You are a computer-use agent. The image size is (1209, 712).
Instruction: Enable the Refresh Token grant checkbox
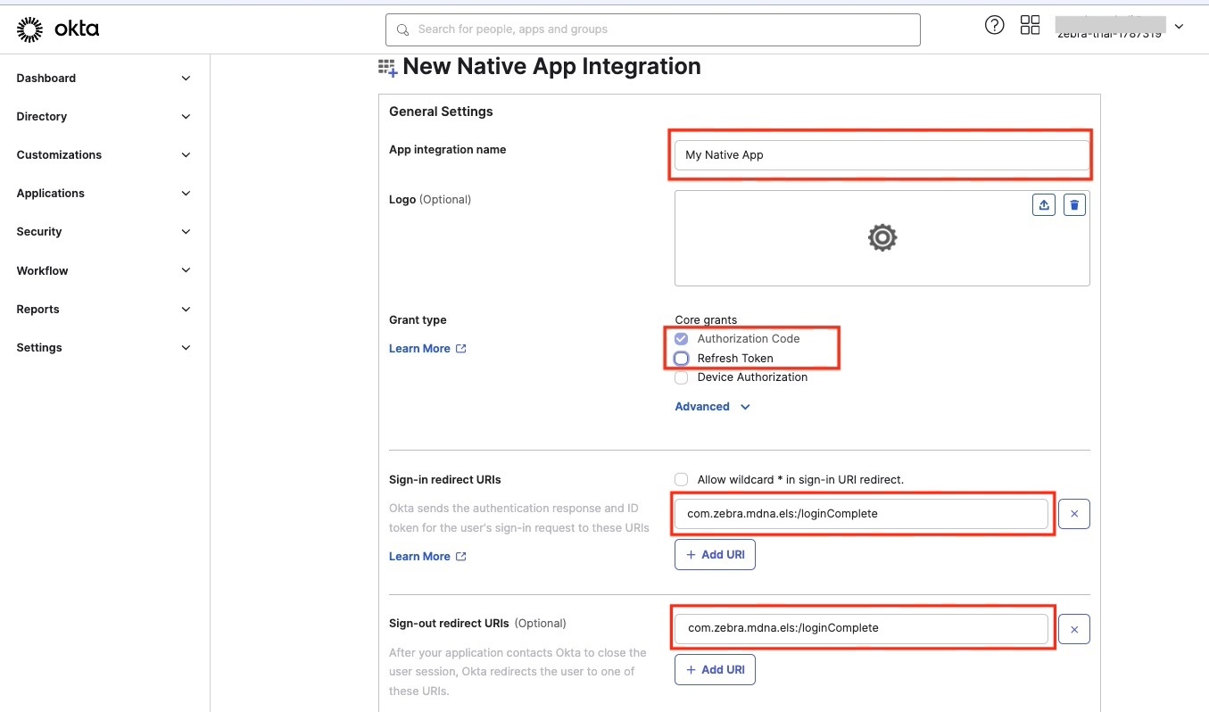point(682,359)
